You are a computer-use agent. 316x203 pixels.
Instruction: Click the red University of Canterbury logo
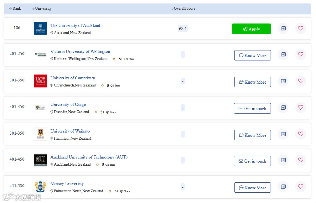(x=40, y=81)
